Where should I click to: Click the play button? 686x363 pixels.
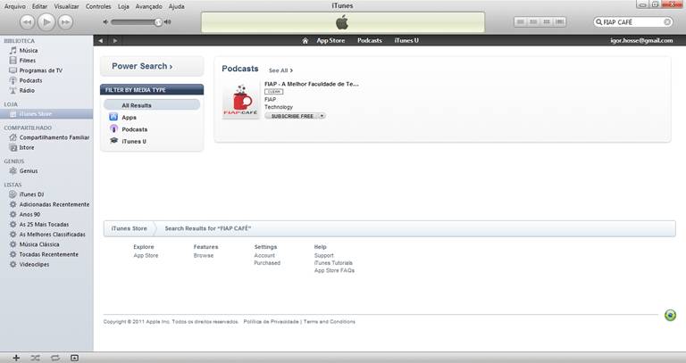pos(46,21)
